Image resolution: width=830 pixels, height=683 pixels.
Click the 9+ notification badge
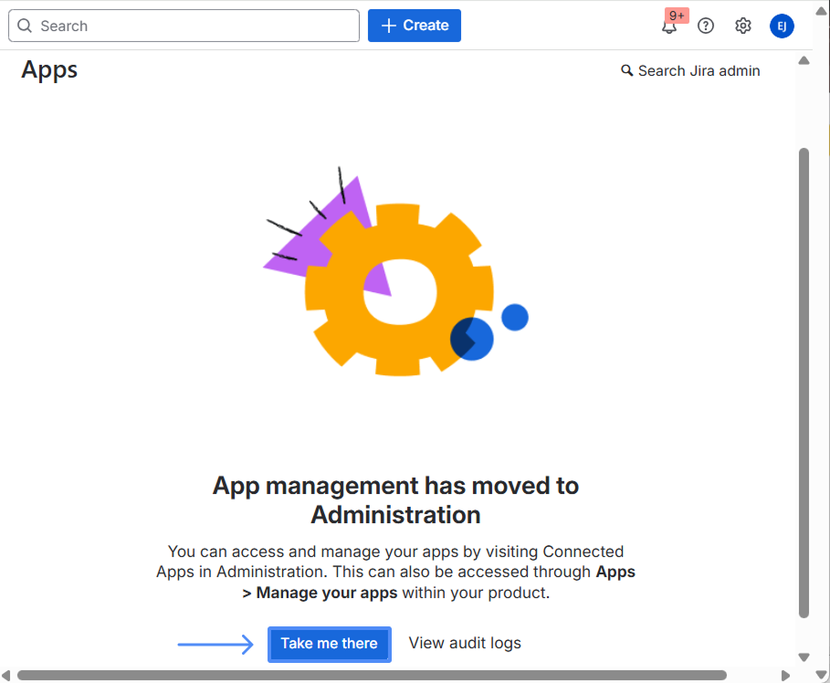point(677,16)
